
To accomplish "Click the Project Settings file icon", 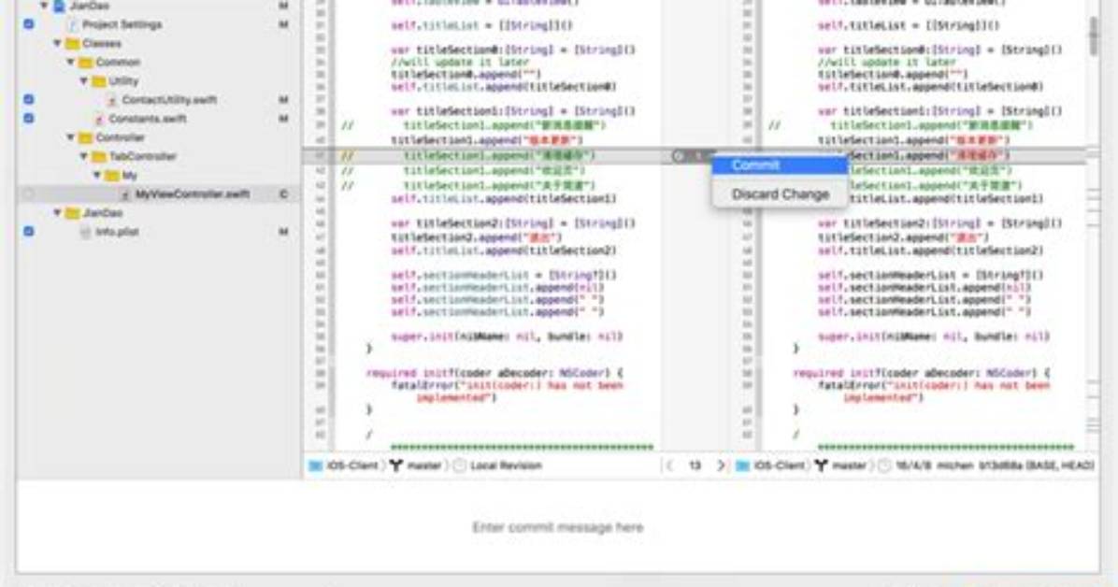I will tap(72, 24).
